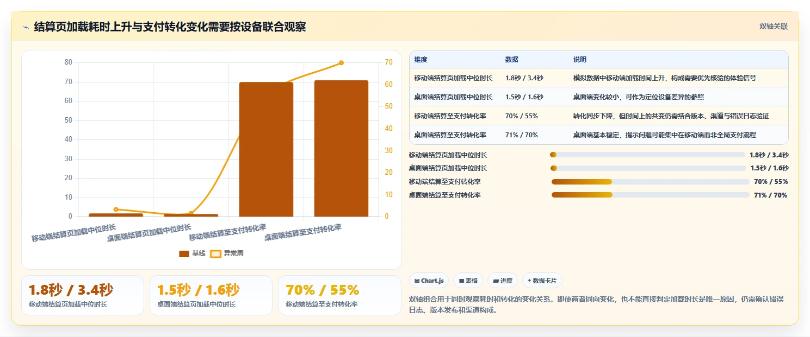Screen dimensions: 810x337
Task: Click the 数据卡片 chip
Action: (542, 281)
